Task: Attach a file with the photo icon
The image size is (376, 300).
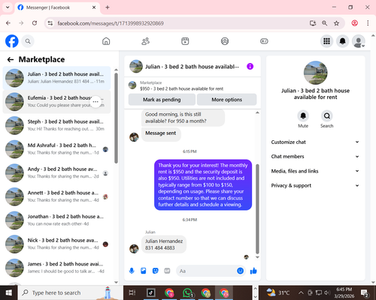Action: pyautogui.click(x=144, y=271)
